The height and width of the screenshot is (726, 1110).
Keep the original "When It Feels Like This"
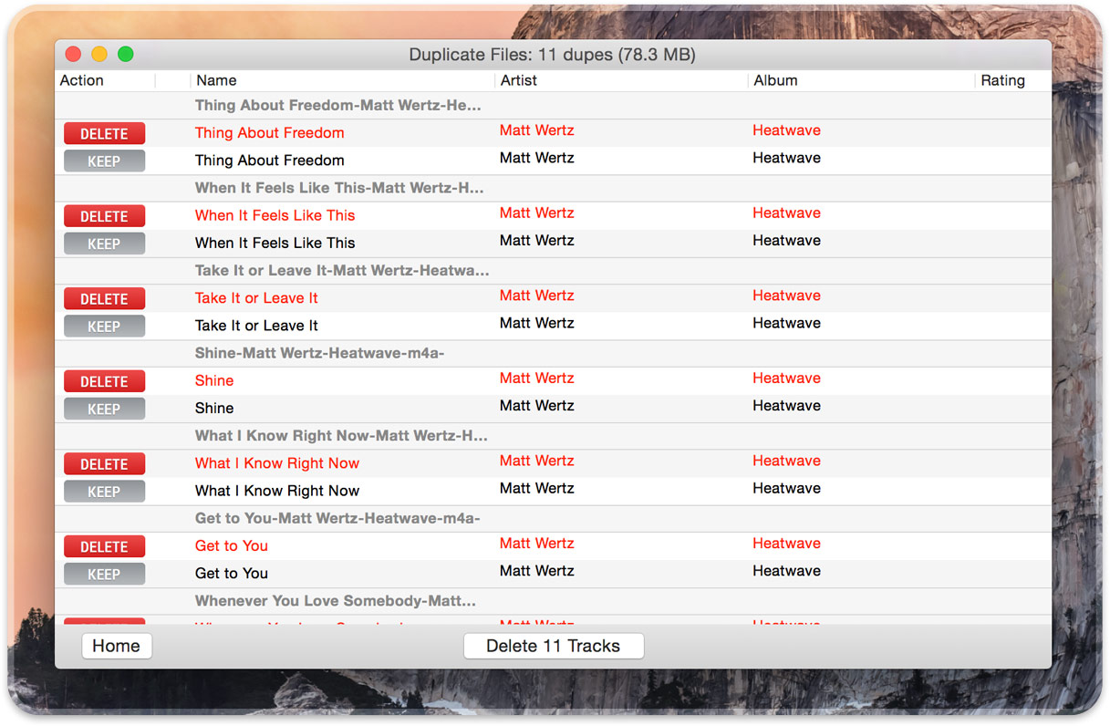104,244
